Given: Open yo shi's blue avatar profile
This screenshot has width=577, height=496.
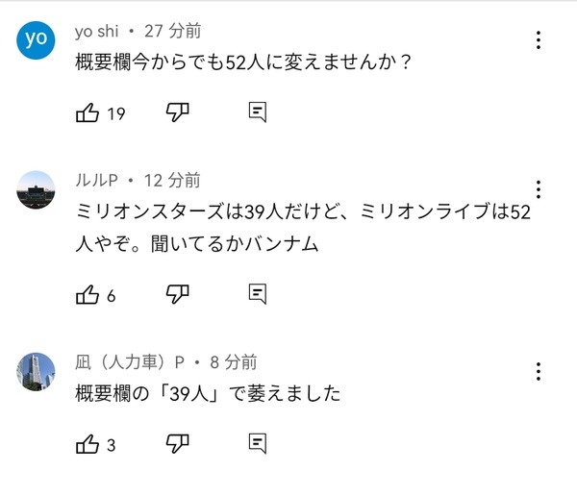Looking at the screenshot, I should point(36,40).
